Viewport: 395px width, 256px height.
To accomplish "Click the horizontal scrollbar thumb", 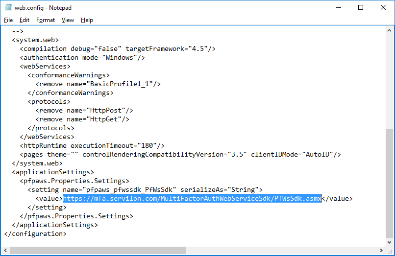I will point(98,251).
